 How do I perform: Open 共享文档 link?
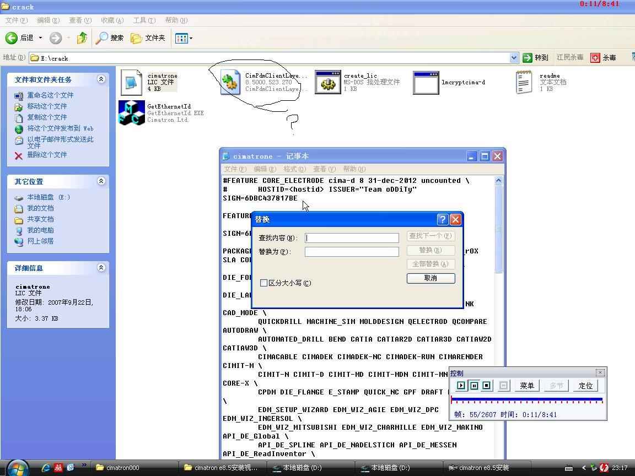pyautogui.click(x=40, y=219)
